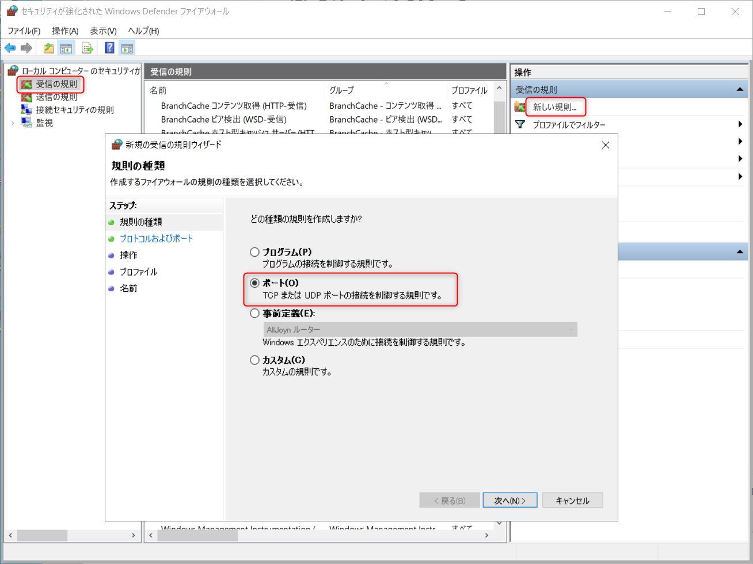Select the 事前定義(E) radio button

click(254, 314)
